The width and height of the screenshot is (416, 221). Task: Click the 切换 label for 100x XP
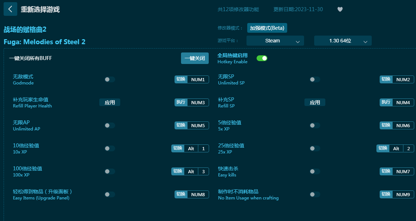click(x=178, y=171)
